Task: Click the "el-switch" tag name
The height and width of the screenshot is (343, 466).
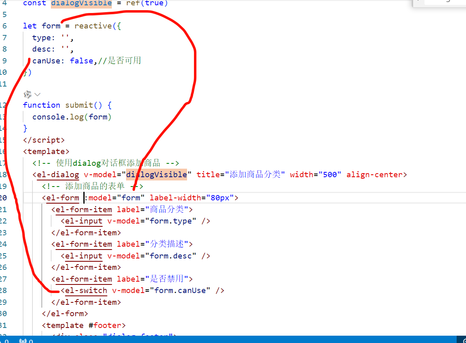Action: click(x=86, y=291)
